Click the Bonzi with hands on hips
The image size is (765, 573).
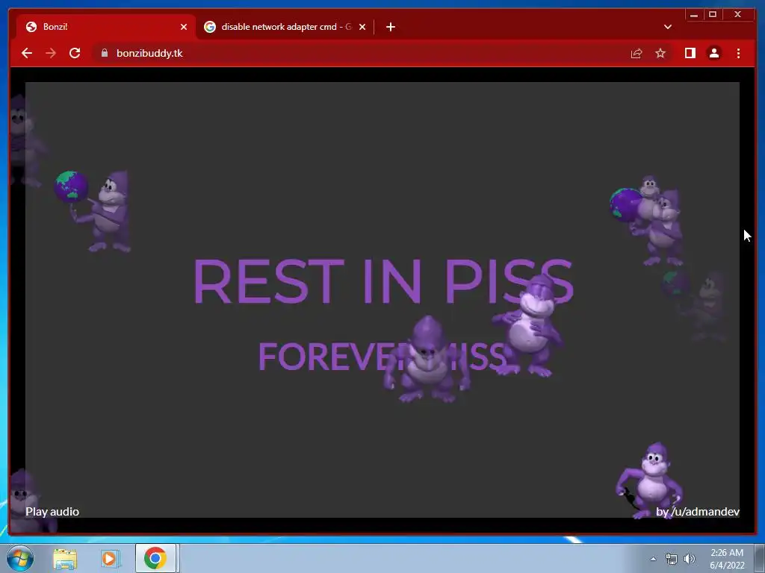point(528,325)
